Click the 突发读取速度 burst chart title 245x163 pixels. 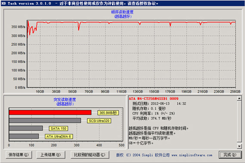tap(65, 100)
